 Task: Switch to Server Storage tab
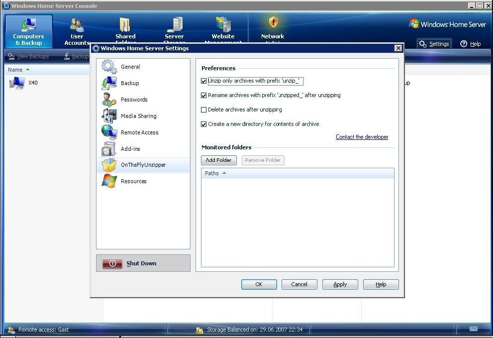click(x=174, y=30)
